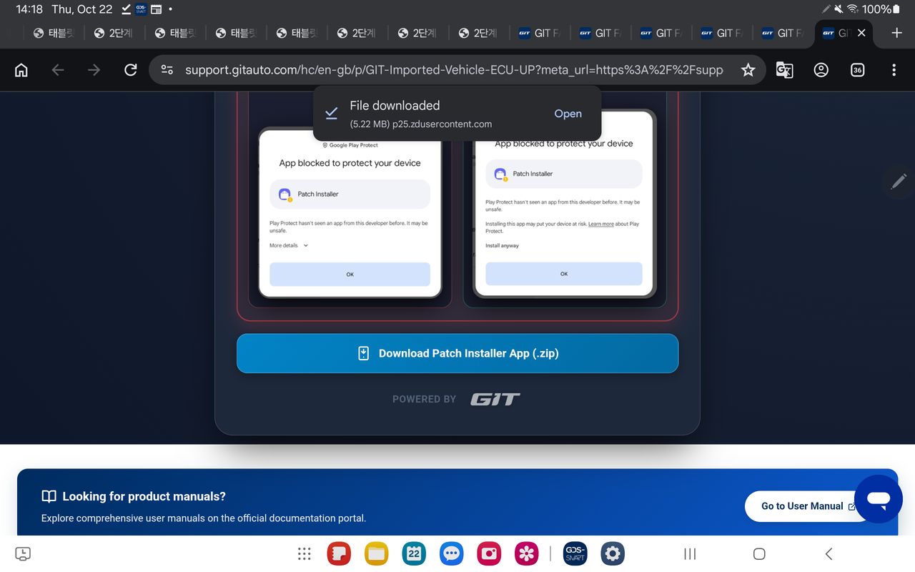Click Download Patch Installer App (.zip)
This screenshot has width=915, height=572.
click(x=457, y=353)
